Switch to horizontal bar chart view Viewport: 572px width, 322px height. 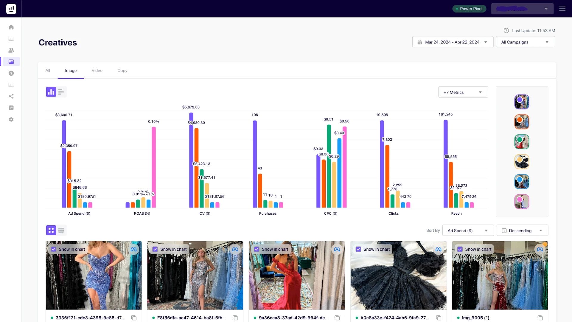pyautogui.click(x=61, y=92)
